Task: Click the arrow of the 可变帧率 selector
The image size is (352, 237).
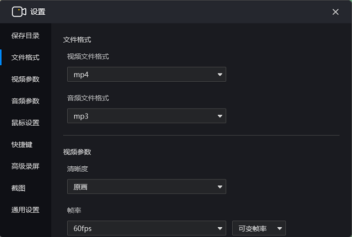Action: 279,228
